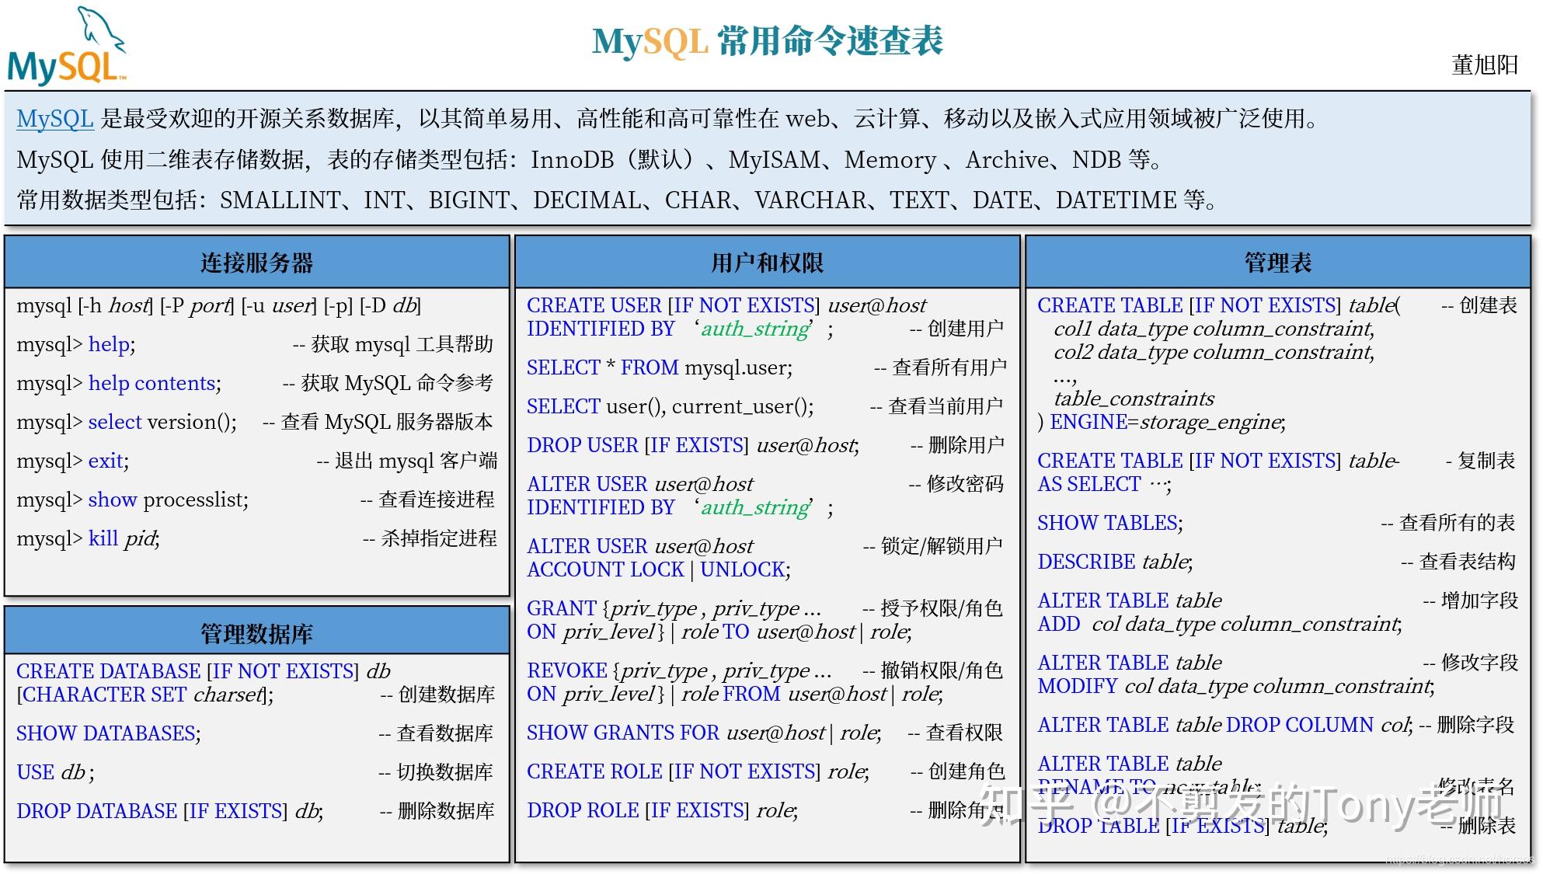Click the 'DESCRIBE table;' command

(1116, 562)
